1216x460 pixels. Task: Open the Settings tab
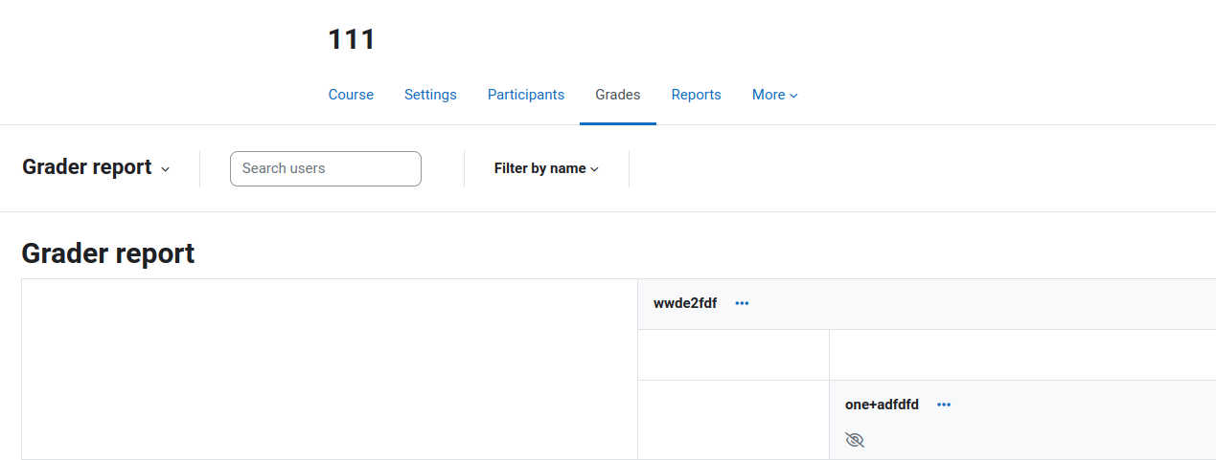click(x=430, y=95)
